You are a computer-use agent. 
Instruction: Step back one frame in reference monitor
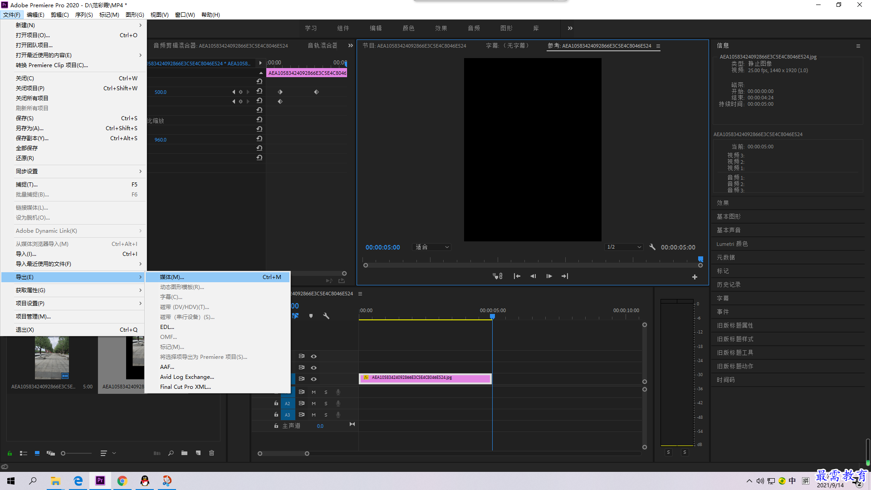point(533,276)
